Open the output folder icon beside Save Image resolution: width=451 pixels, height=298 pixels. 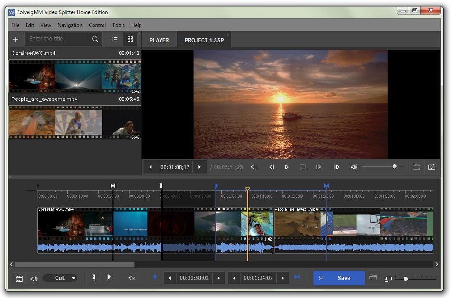373,278
